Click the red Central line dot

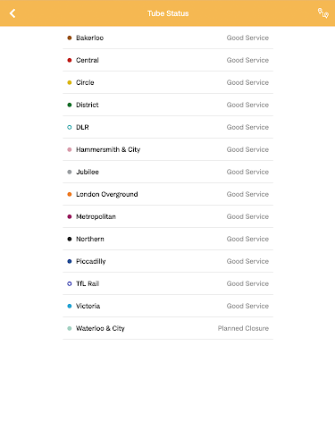click(x=70, y=60)
